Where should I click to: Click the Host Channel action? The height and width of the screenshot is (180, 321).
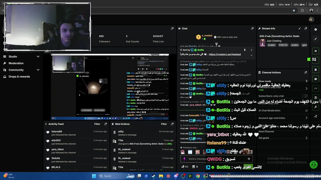click(266, 131)
